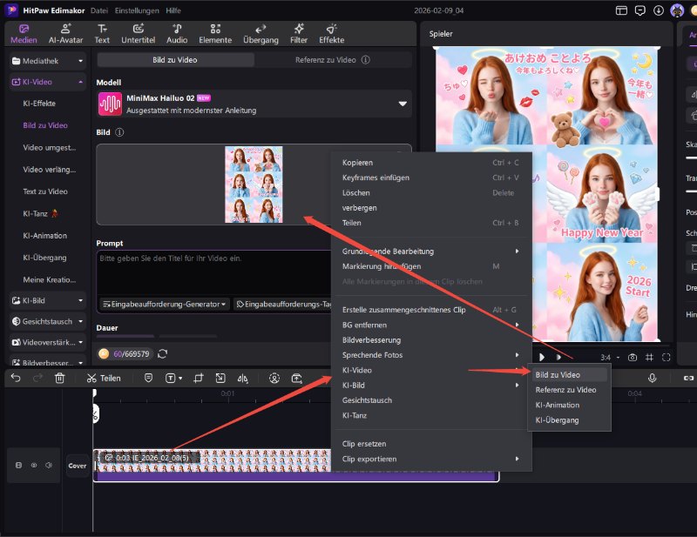Open the Eingabeaufforderung-Generator dropdown
The height and width of the screenshot is (537, 697).
tap(166, 304)
